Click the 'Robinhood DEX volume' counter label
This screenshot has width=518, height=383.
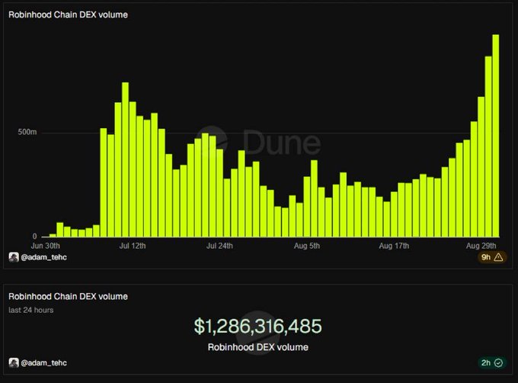coord(258,347)
